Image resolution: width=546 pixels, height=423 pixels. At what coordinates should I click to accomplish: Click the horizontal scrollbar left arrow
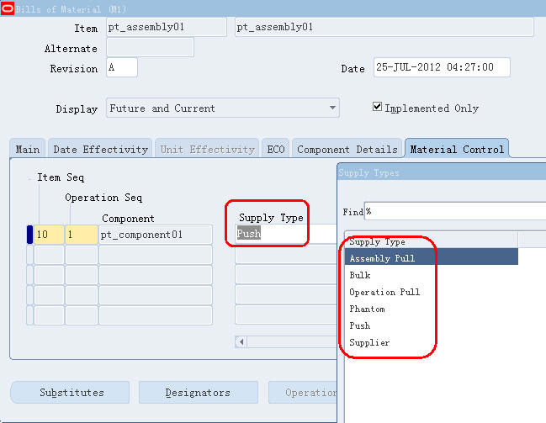point(241,342)
